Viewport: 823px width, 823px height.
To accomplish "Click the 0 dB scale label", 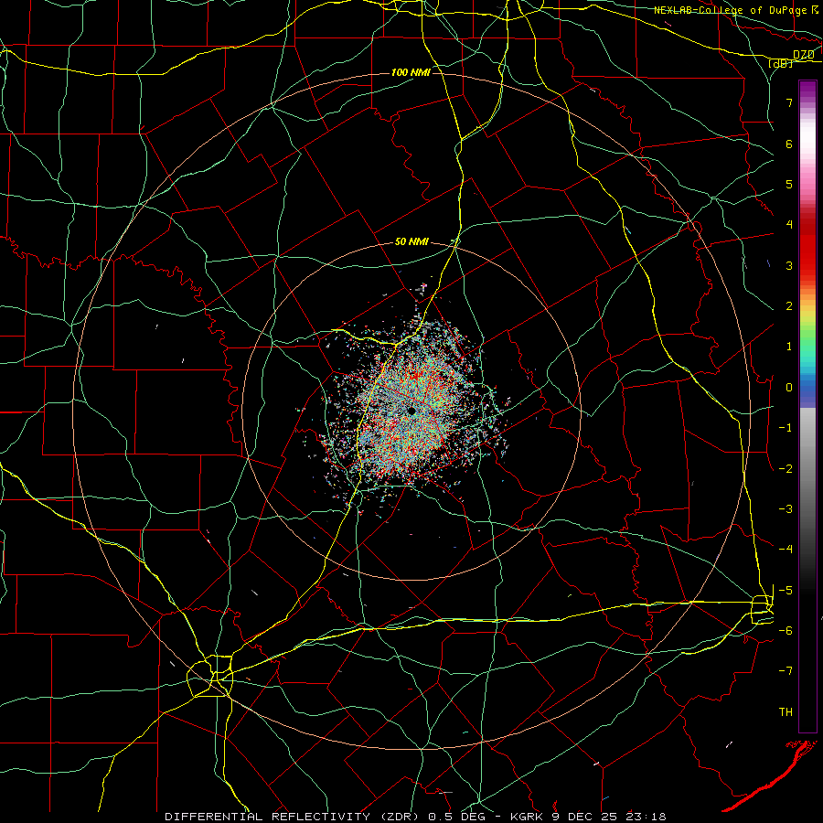I will [789, 388].
